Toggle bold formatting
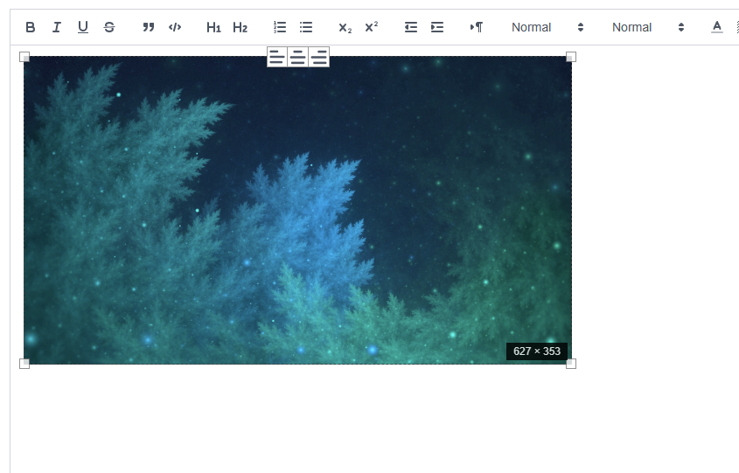739x473 pixels. coord(30,27)
